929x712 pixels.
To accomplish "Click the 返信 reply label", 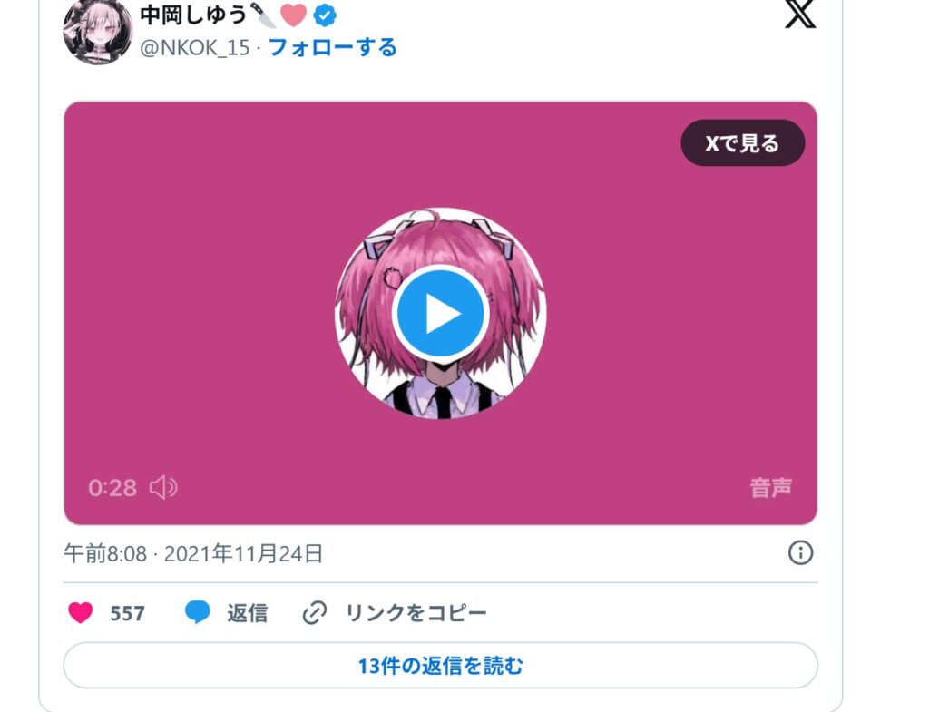I will tap(247, 613).
